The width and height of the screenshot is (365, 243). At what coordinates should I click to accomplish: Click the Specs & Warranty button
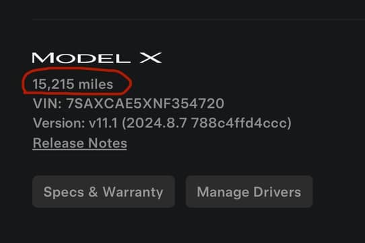pyautogui.click(x=104, y=192)
